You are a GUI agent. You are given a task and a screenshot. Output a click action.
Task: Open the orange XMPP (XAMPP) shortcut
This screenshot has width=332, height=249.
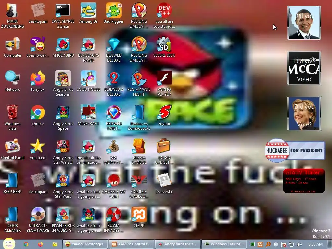tap(139, 218)
